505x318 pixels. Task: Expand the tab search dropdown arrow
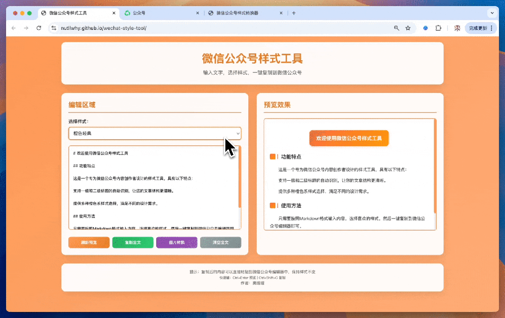coord(492,13)
